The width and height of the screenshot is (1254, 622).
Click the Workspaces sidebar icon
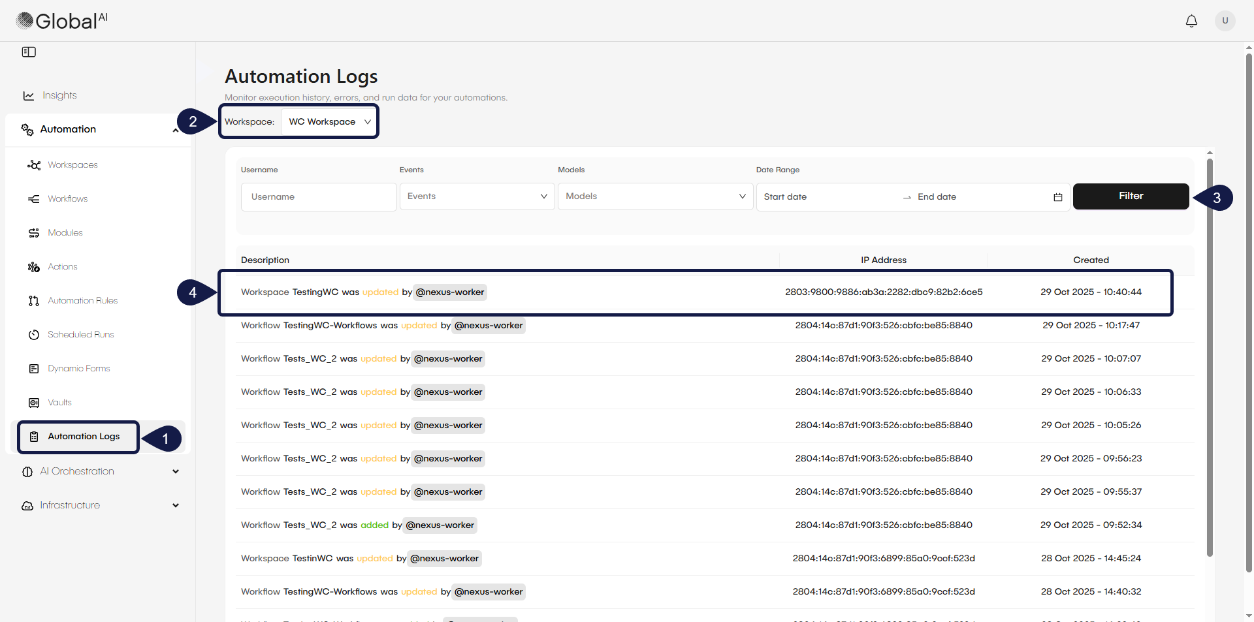pyautogui.click(x=34, y=165)
